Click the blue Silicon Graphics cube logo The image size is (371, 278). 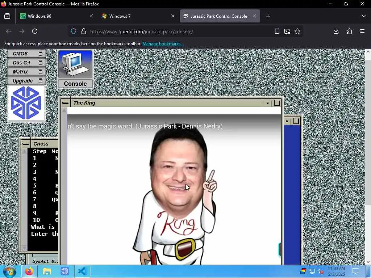26,103
